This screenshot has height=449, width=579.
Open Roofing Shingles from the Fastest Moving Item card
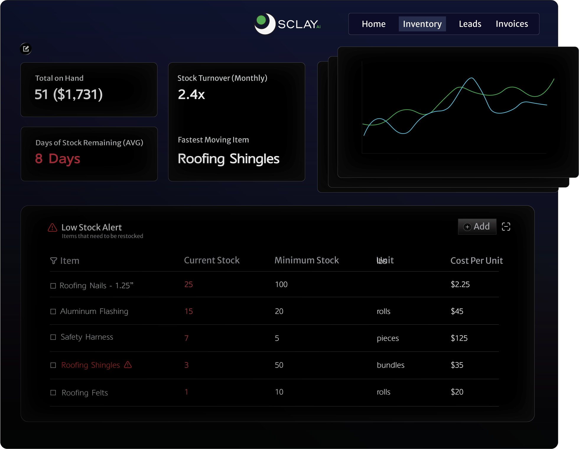(x=228, y=159)
